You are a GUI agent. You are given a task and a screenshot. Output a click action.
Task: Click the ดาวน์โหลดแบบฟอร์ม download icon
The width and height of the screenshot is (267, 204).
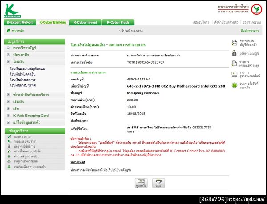click(9, 151)
